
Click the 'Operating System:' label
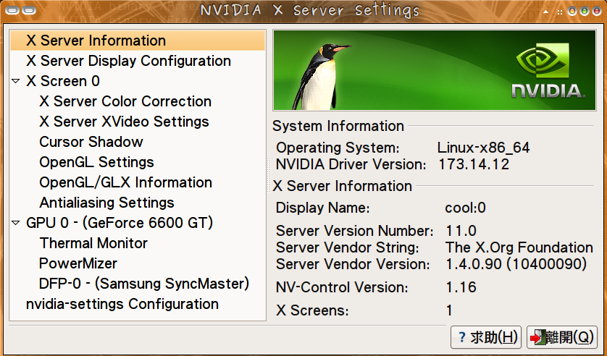point(338,148)
